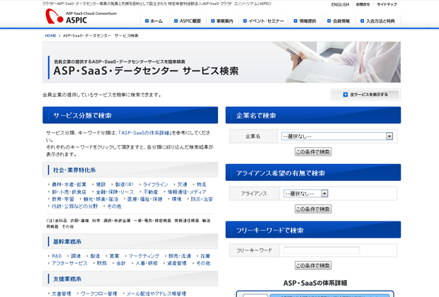Click the search button under the フリーキーワード field

click(x=313, y=265)
